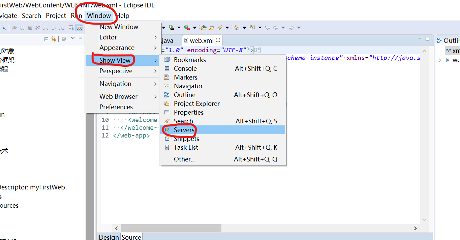Toggle Link with Editor in the Project Explorer
The height and width of the screenshot is (240, 460).
click(54, 39)
